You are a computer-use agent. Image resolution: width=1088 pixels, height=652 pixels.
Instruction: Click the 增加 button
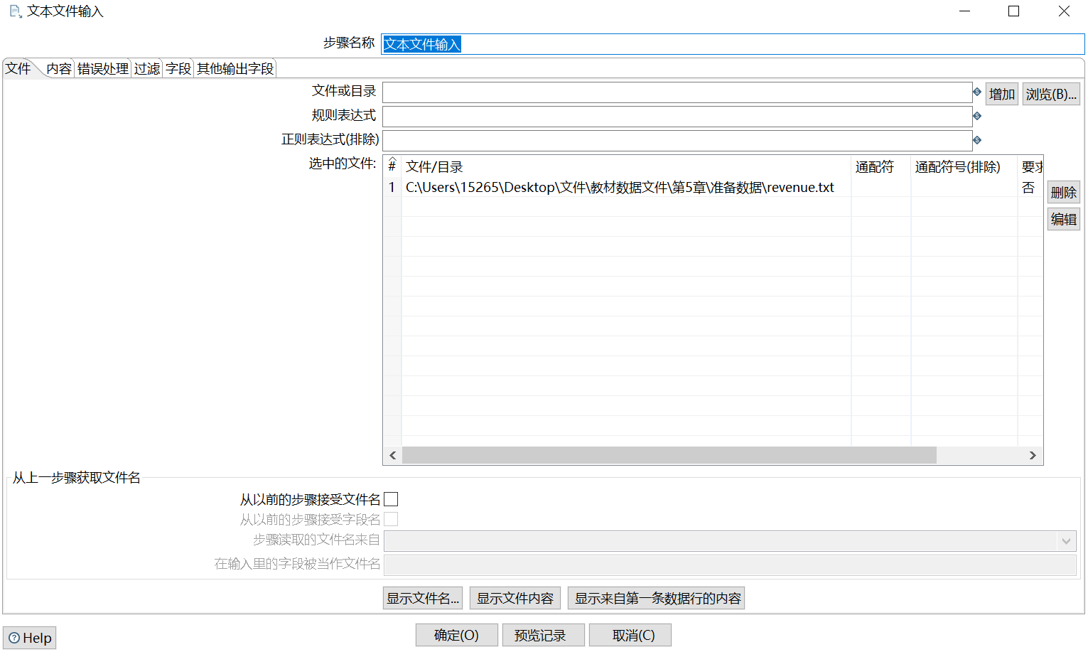(1002, 94)
